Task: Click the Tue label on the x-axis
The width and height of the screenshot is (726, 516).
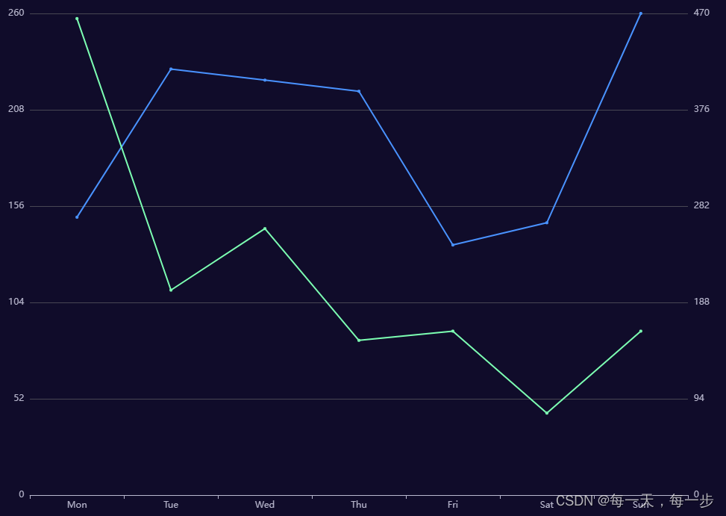Action: click(171, 505)
